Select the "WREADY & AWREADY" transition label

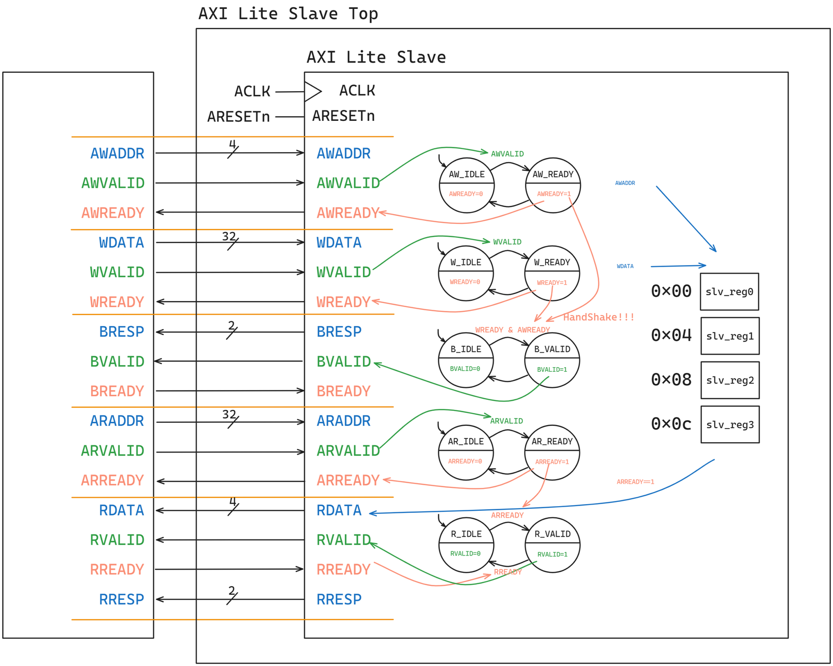point(512,330)
